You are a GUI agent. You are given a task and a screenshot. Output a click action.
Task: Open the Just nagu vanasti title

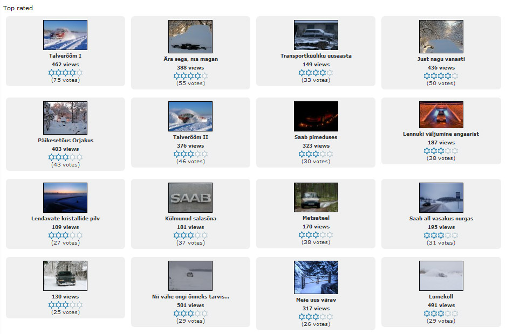441,59
